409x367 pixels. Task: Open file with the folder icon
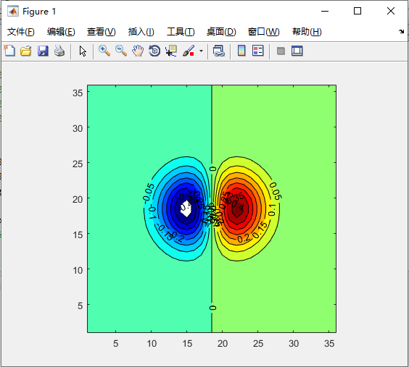point(26,51)
